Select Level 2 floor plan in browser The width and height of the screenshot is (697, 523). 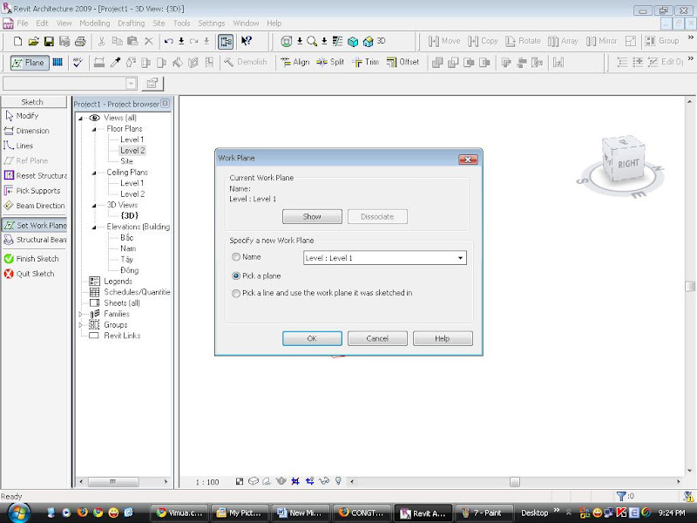pos(132,150)
